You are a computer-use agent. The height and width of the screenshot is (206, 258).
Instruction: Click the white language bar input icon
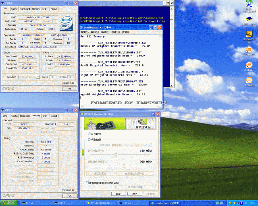click(x=221, y=203)
